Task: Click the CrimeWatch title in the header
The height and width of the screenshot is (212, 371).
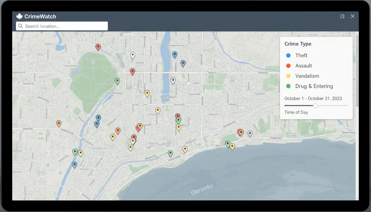Action: (x=40, y=16)
